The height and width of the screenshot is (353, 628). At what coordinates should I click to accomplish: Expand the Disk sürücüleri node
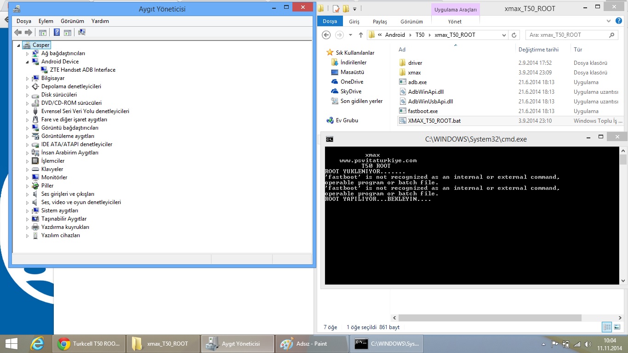tap(27, 95)
